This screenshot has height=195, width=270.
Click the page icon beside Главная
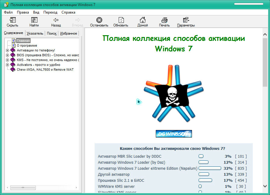coord(14,41)
